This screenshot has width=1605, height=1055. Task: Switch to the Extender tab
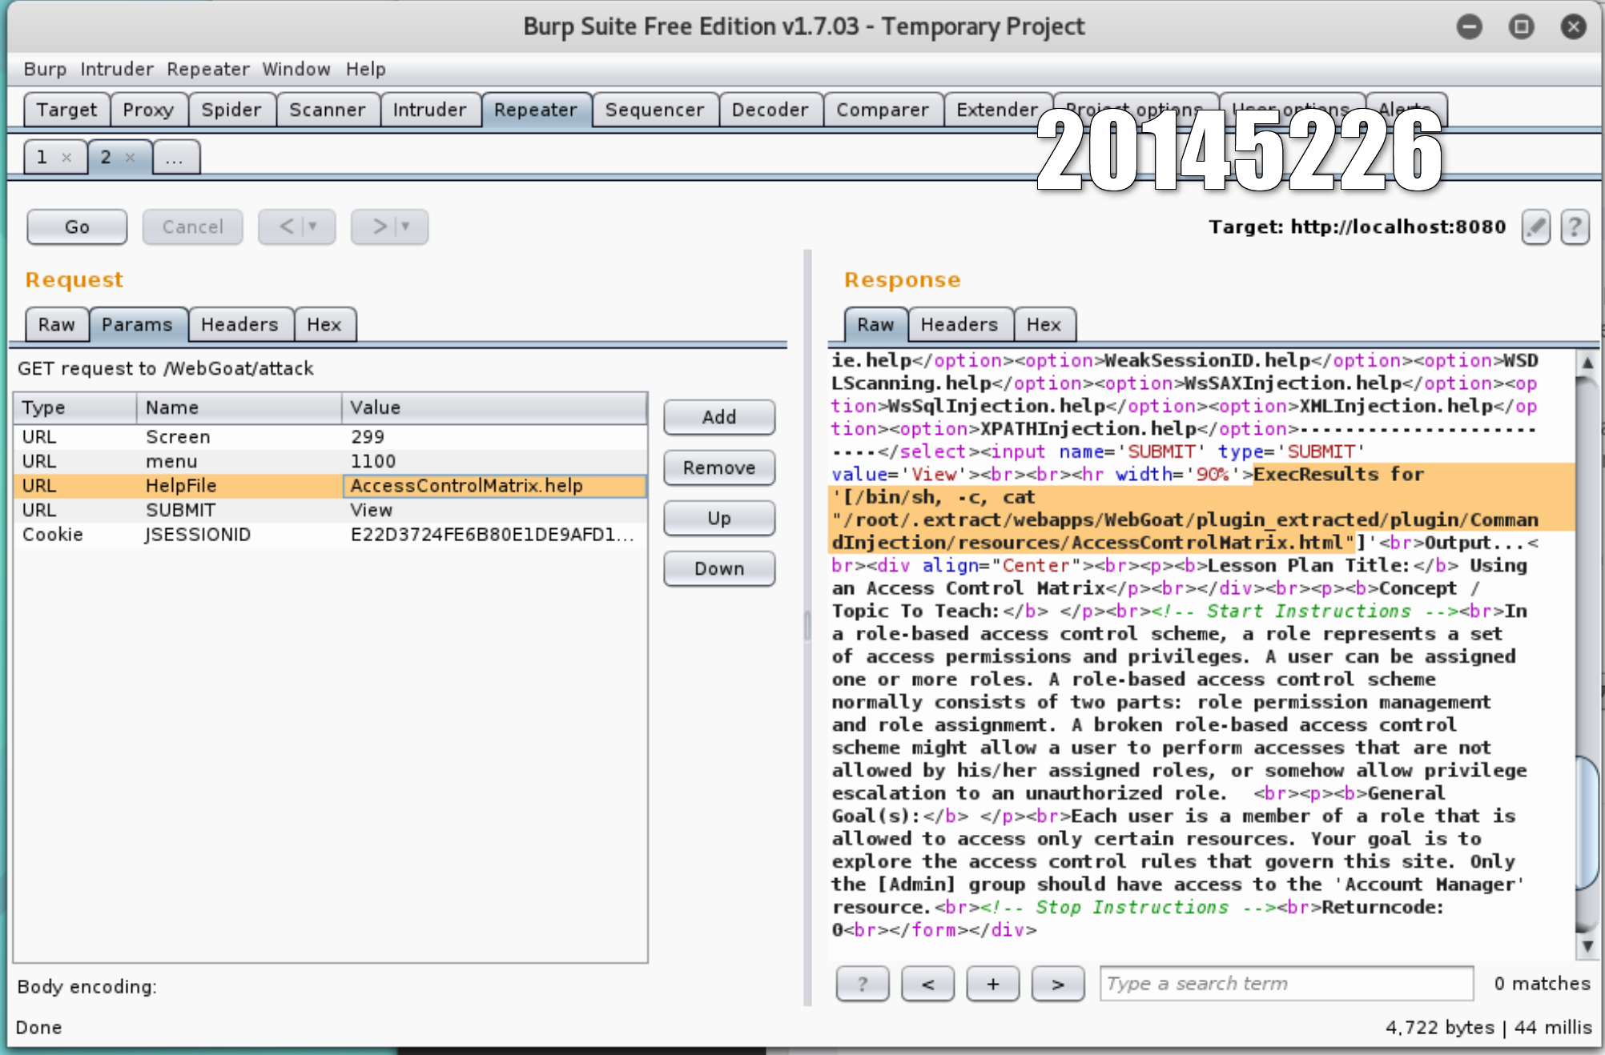click(x=997, y=110)
